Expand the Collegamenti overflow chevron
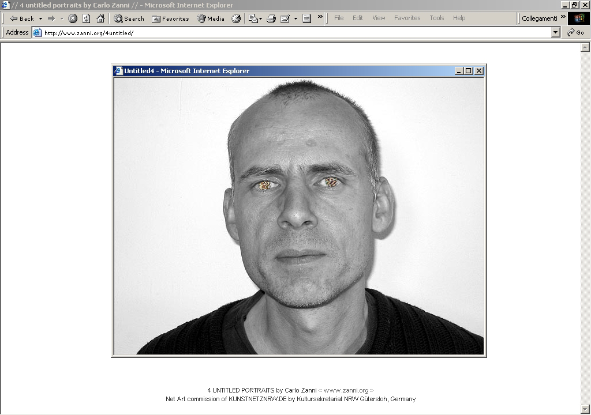 563,17
